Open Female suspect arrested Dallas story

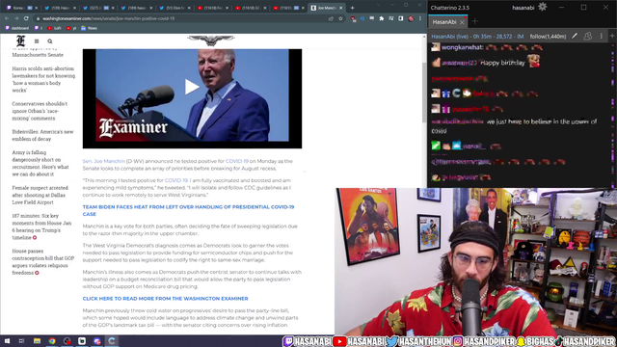(x=40, y=195)
